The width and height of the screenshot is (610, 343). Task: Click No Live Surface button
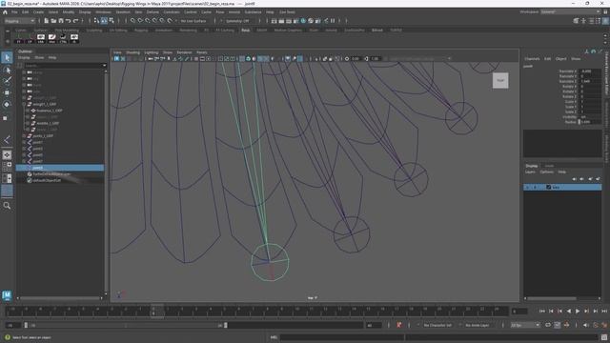tap(193, 21)
